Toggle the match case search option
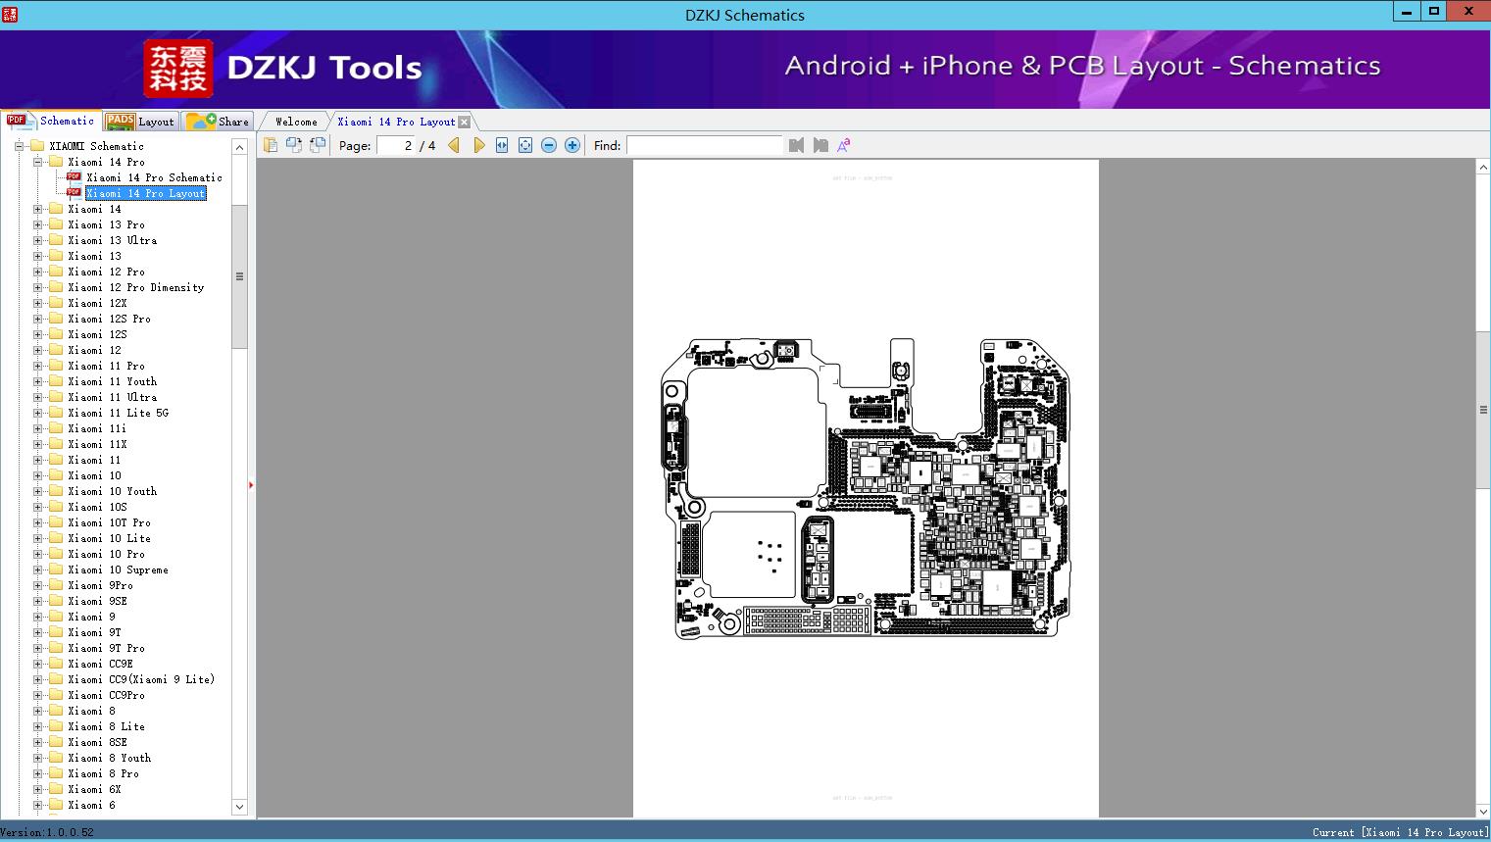 click(844, 145)
